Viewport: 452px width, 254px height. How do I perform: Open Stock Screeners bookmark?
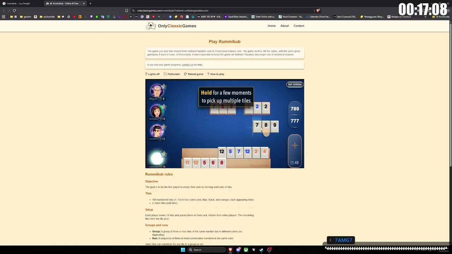(x=291, y=17)
